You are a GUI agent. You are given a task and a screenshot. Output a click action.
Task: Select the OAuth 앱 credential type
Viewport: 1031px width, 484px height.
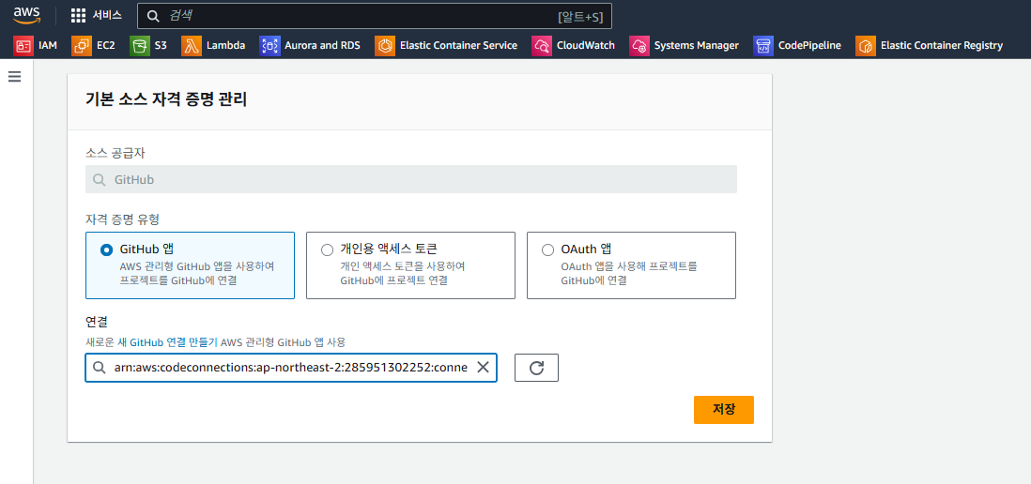coord(631,265)
